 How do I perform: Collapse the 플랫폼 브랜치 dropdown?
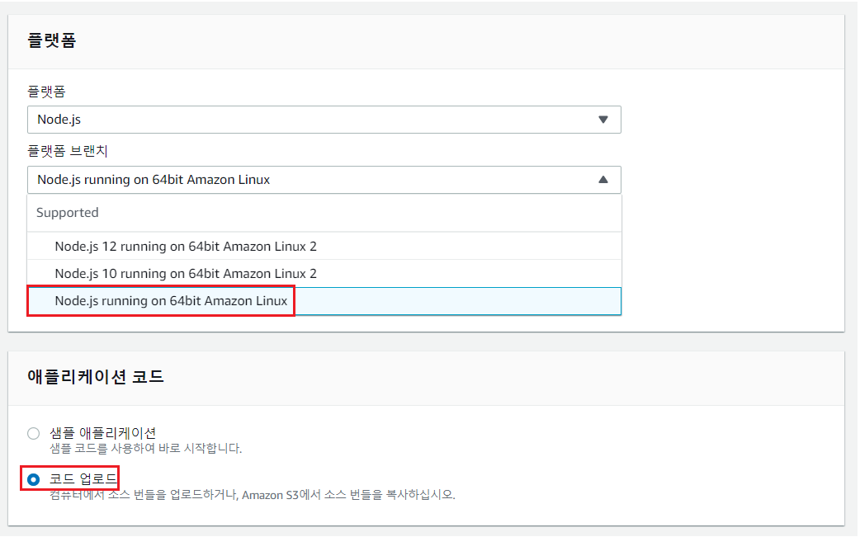pos(324,180)
